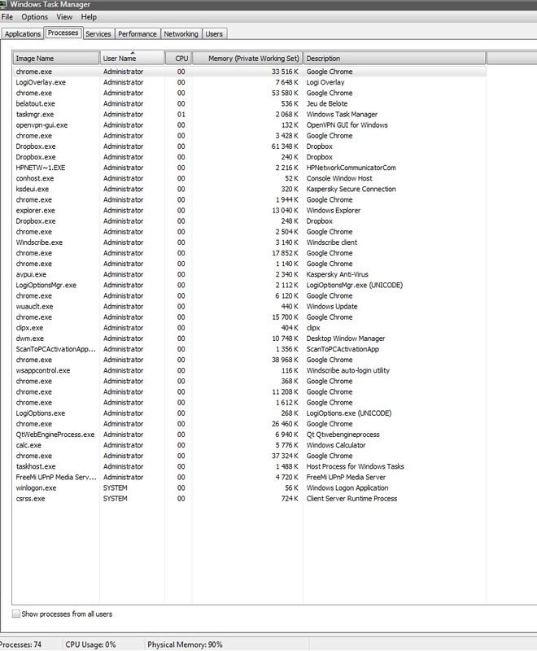Select the csrss.exe process
Viewport: 537px width, 651px height.
(249, 499)
